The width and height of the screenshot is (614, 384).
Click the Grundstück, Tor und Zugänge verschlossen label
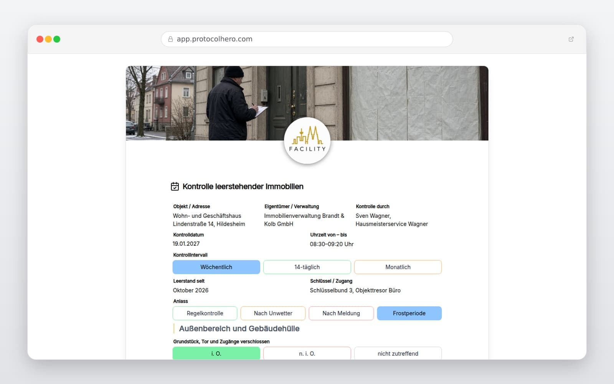(221, 341)
